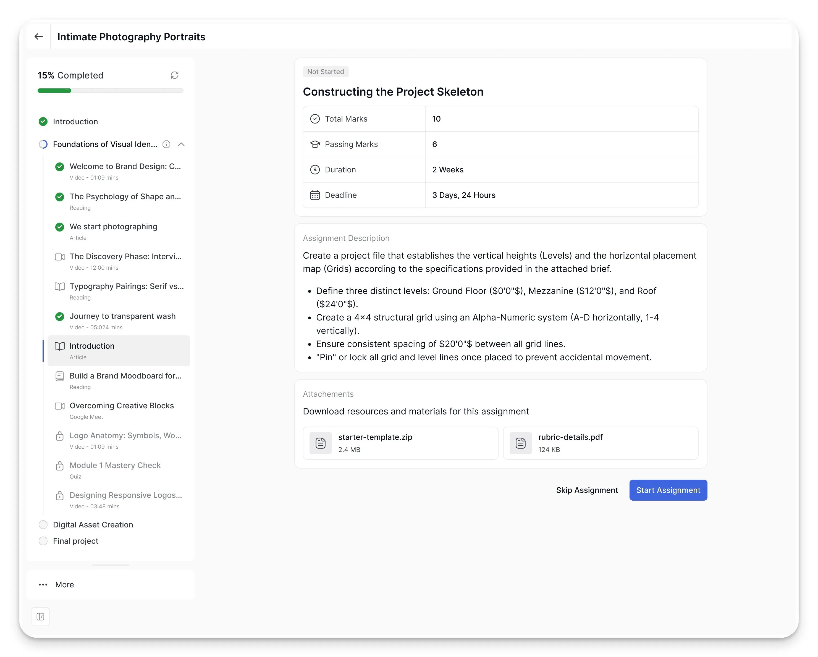The image size is (818, 657).
Task: Click Skip Assignment
Action: pos(587,490)
